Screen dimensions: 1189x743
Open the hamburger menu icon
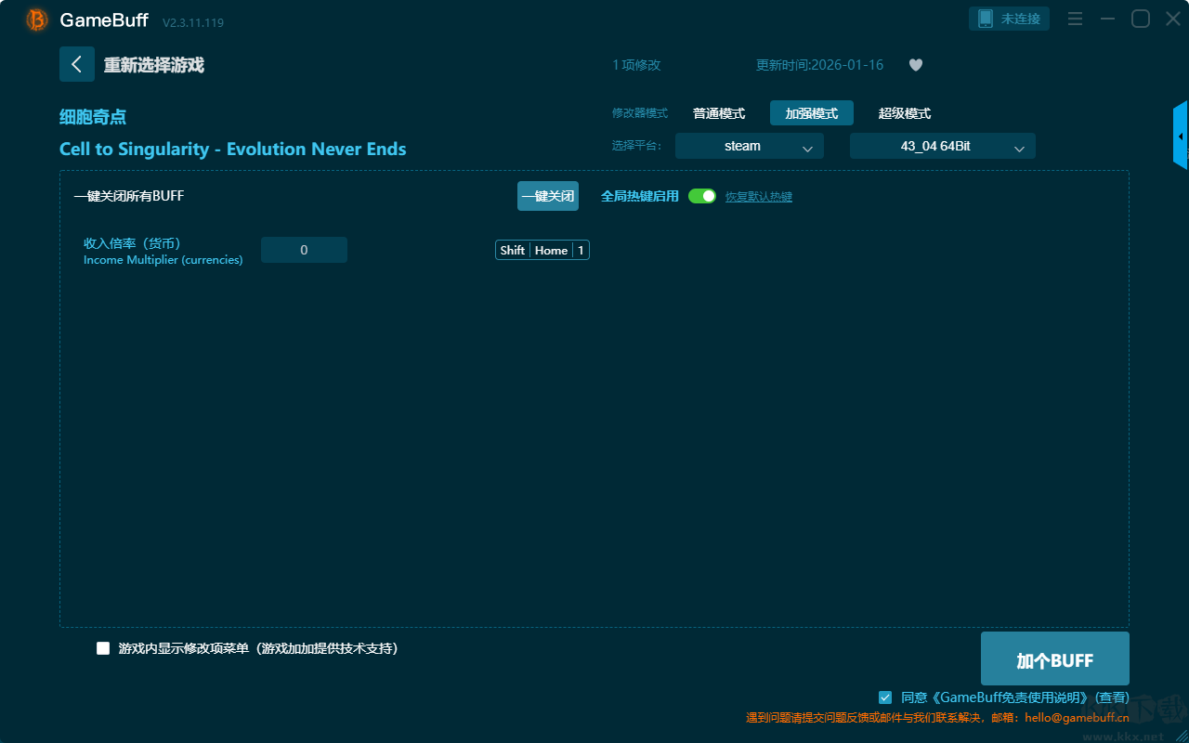[x=1075, y=19]
